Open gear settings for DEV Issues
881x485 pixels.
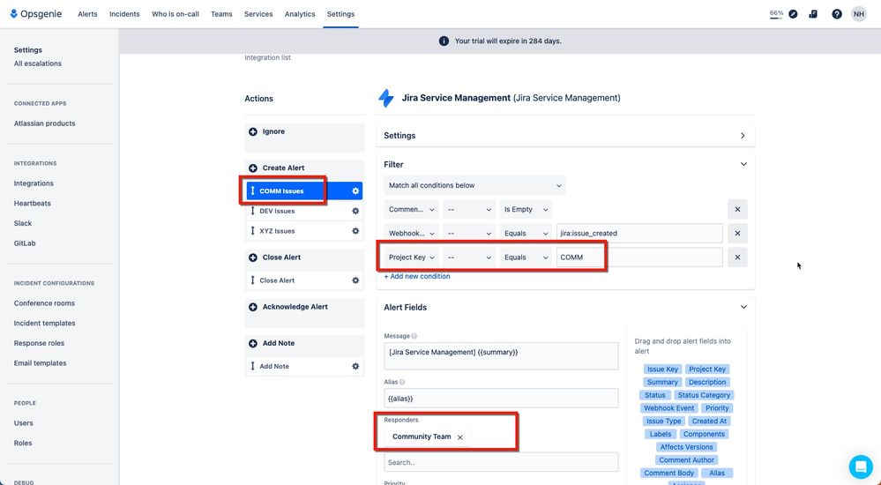pos(355,212)
